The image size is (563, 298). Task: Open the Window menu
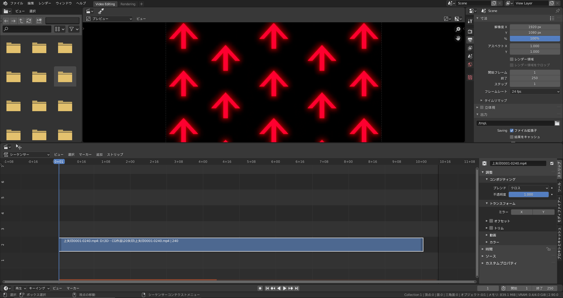click(64, 3)
